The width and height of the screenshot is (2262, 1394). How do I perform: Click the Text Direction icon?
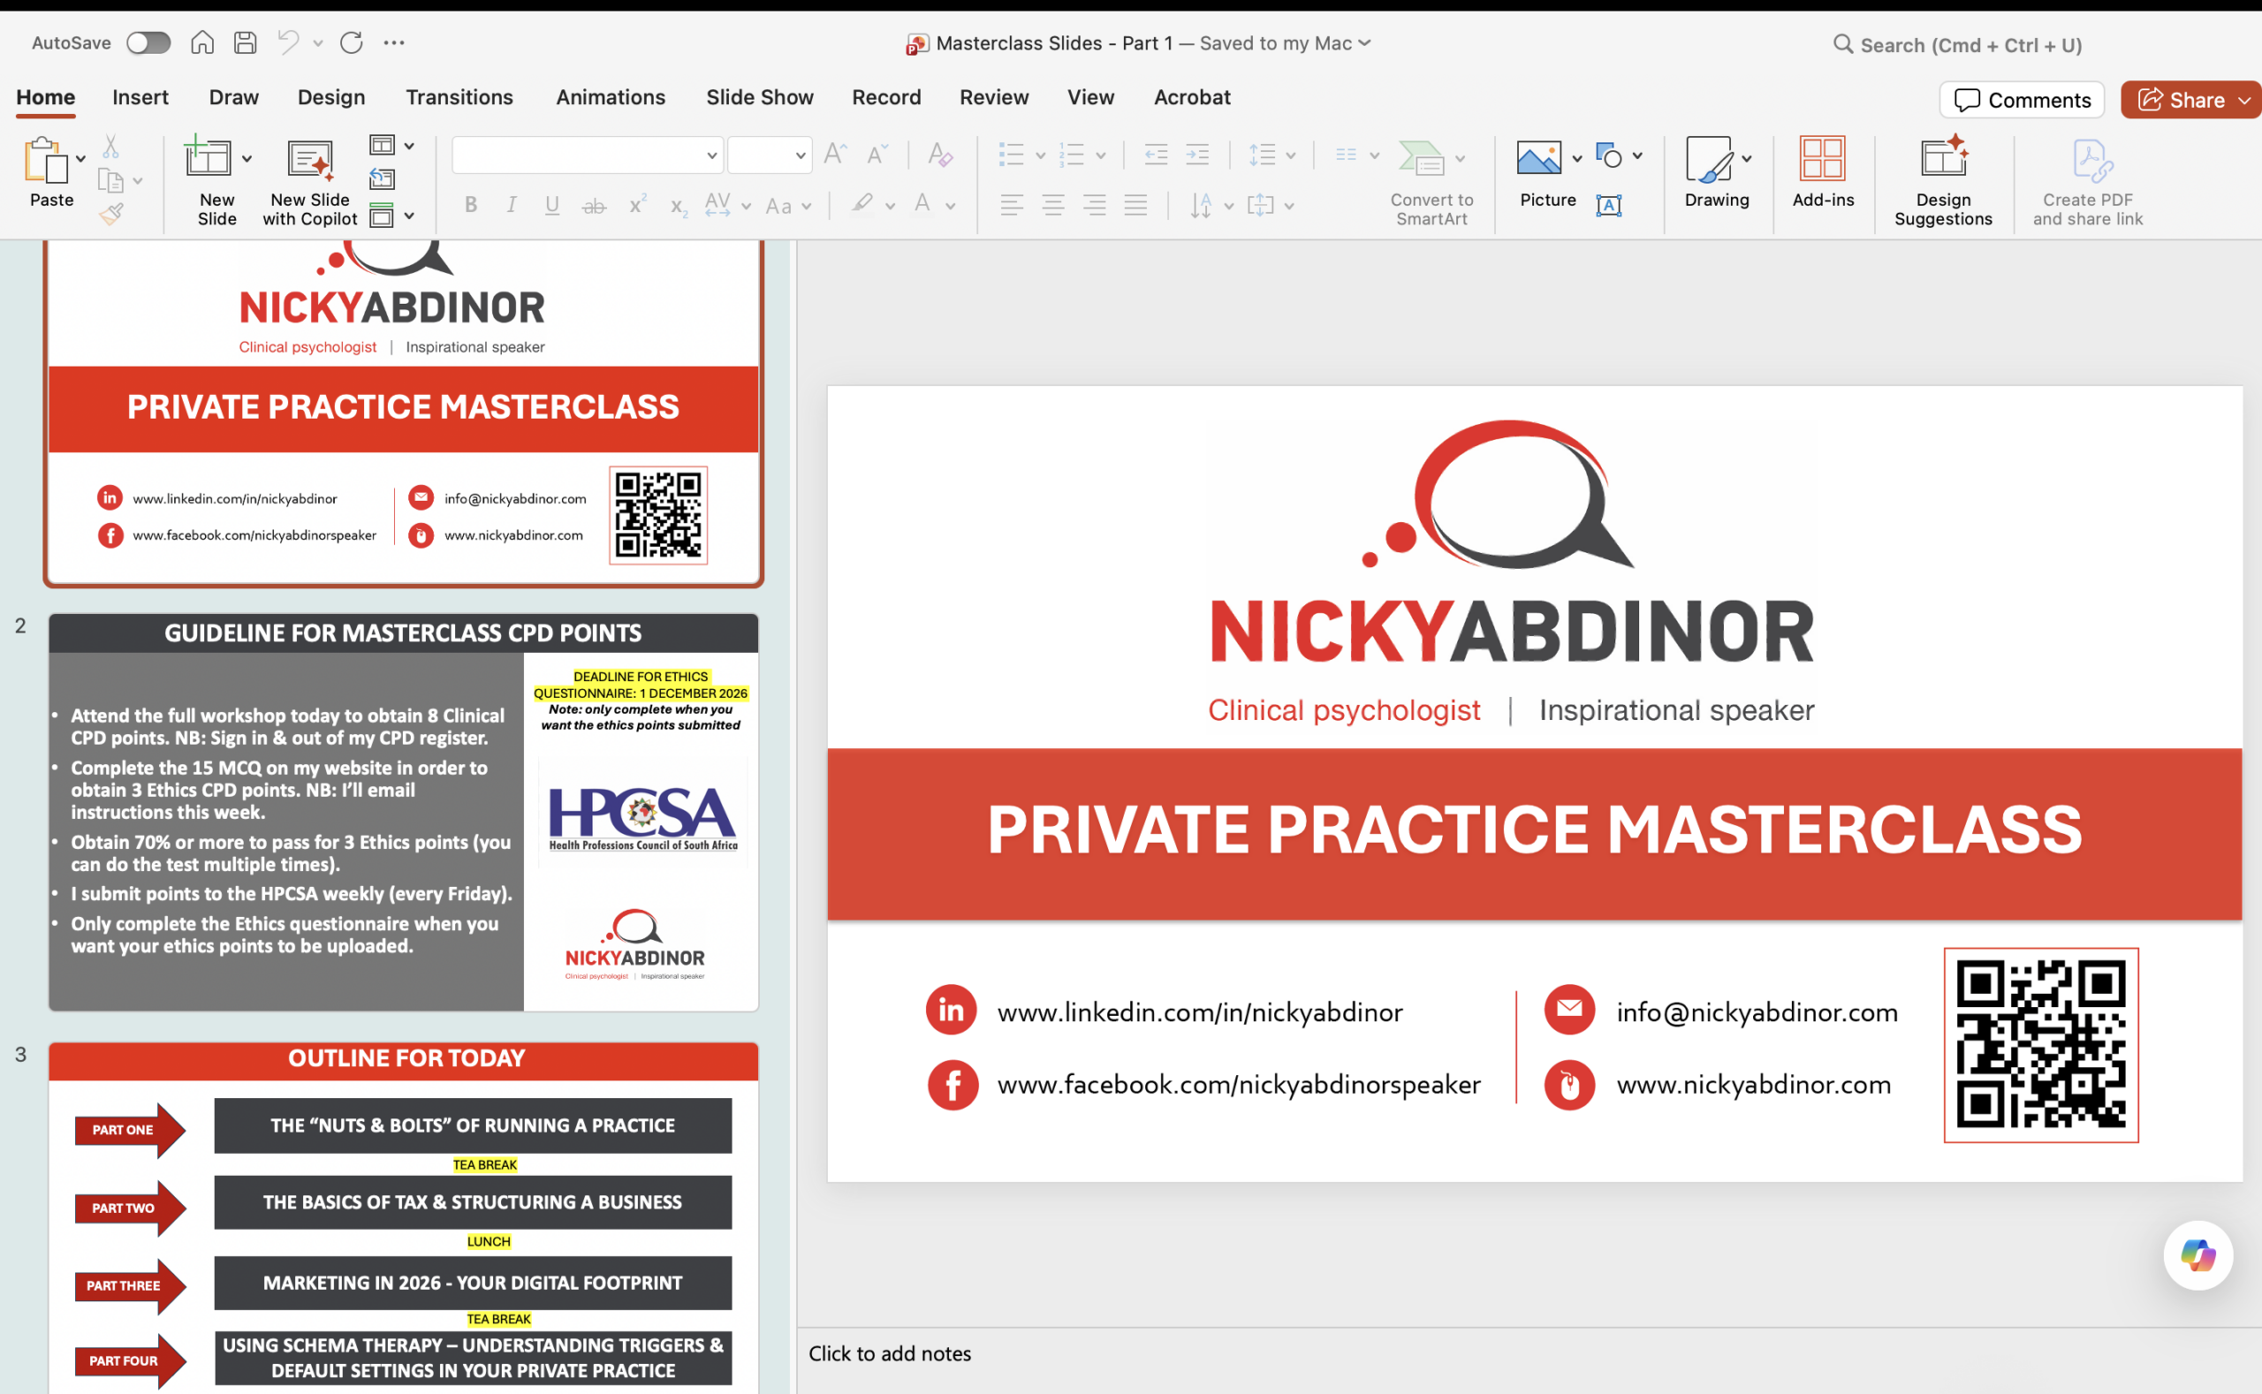click(1201, 205)
